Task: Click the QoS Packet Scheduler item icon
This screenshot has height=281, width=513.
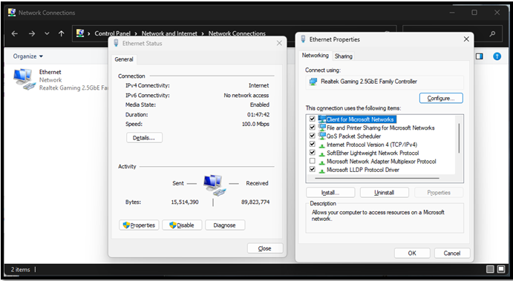Action: (x=322, y=136)
